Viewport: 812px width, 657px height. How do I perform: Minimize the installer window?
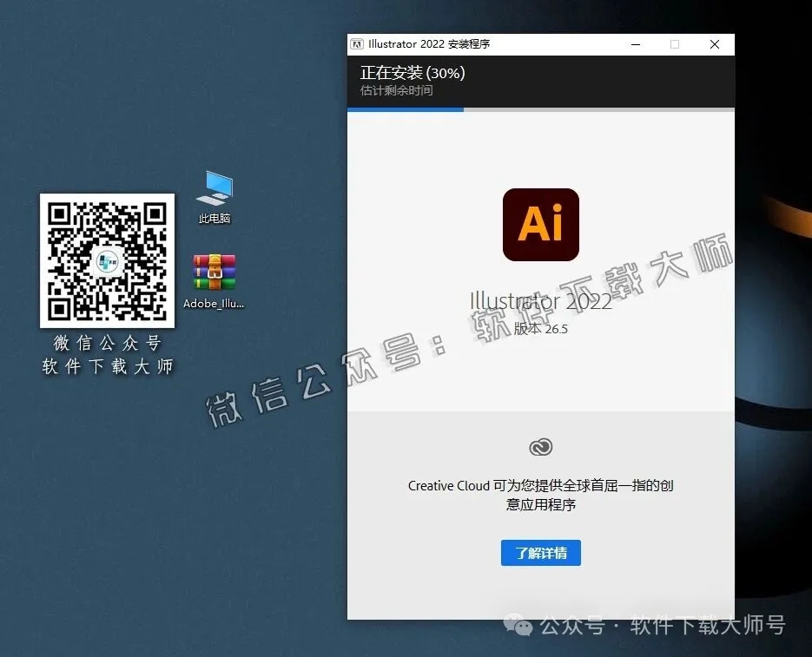coord(635,43)
